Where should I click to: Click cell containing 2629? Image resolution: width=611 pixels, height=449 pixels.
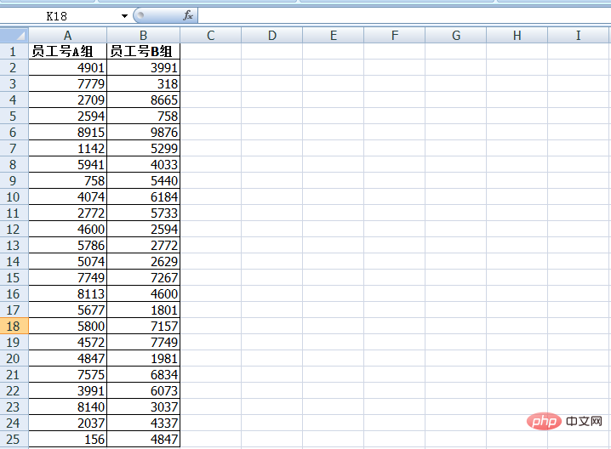[144, 261]
